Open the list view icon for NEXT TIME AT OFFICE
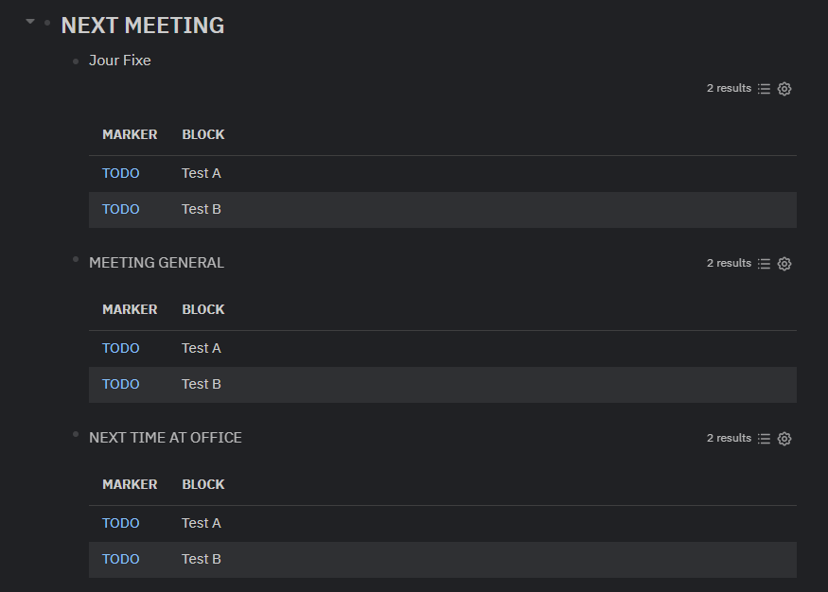Image resolution: width=828 pixels, height=592 pixels. [x=764, y=438]
